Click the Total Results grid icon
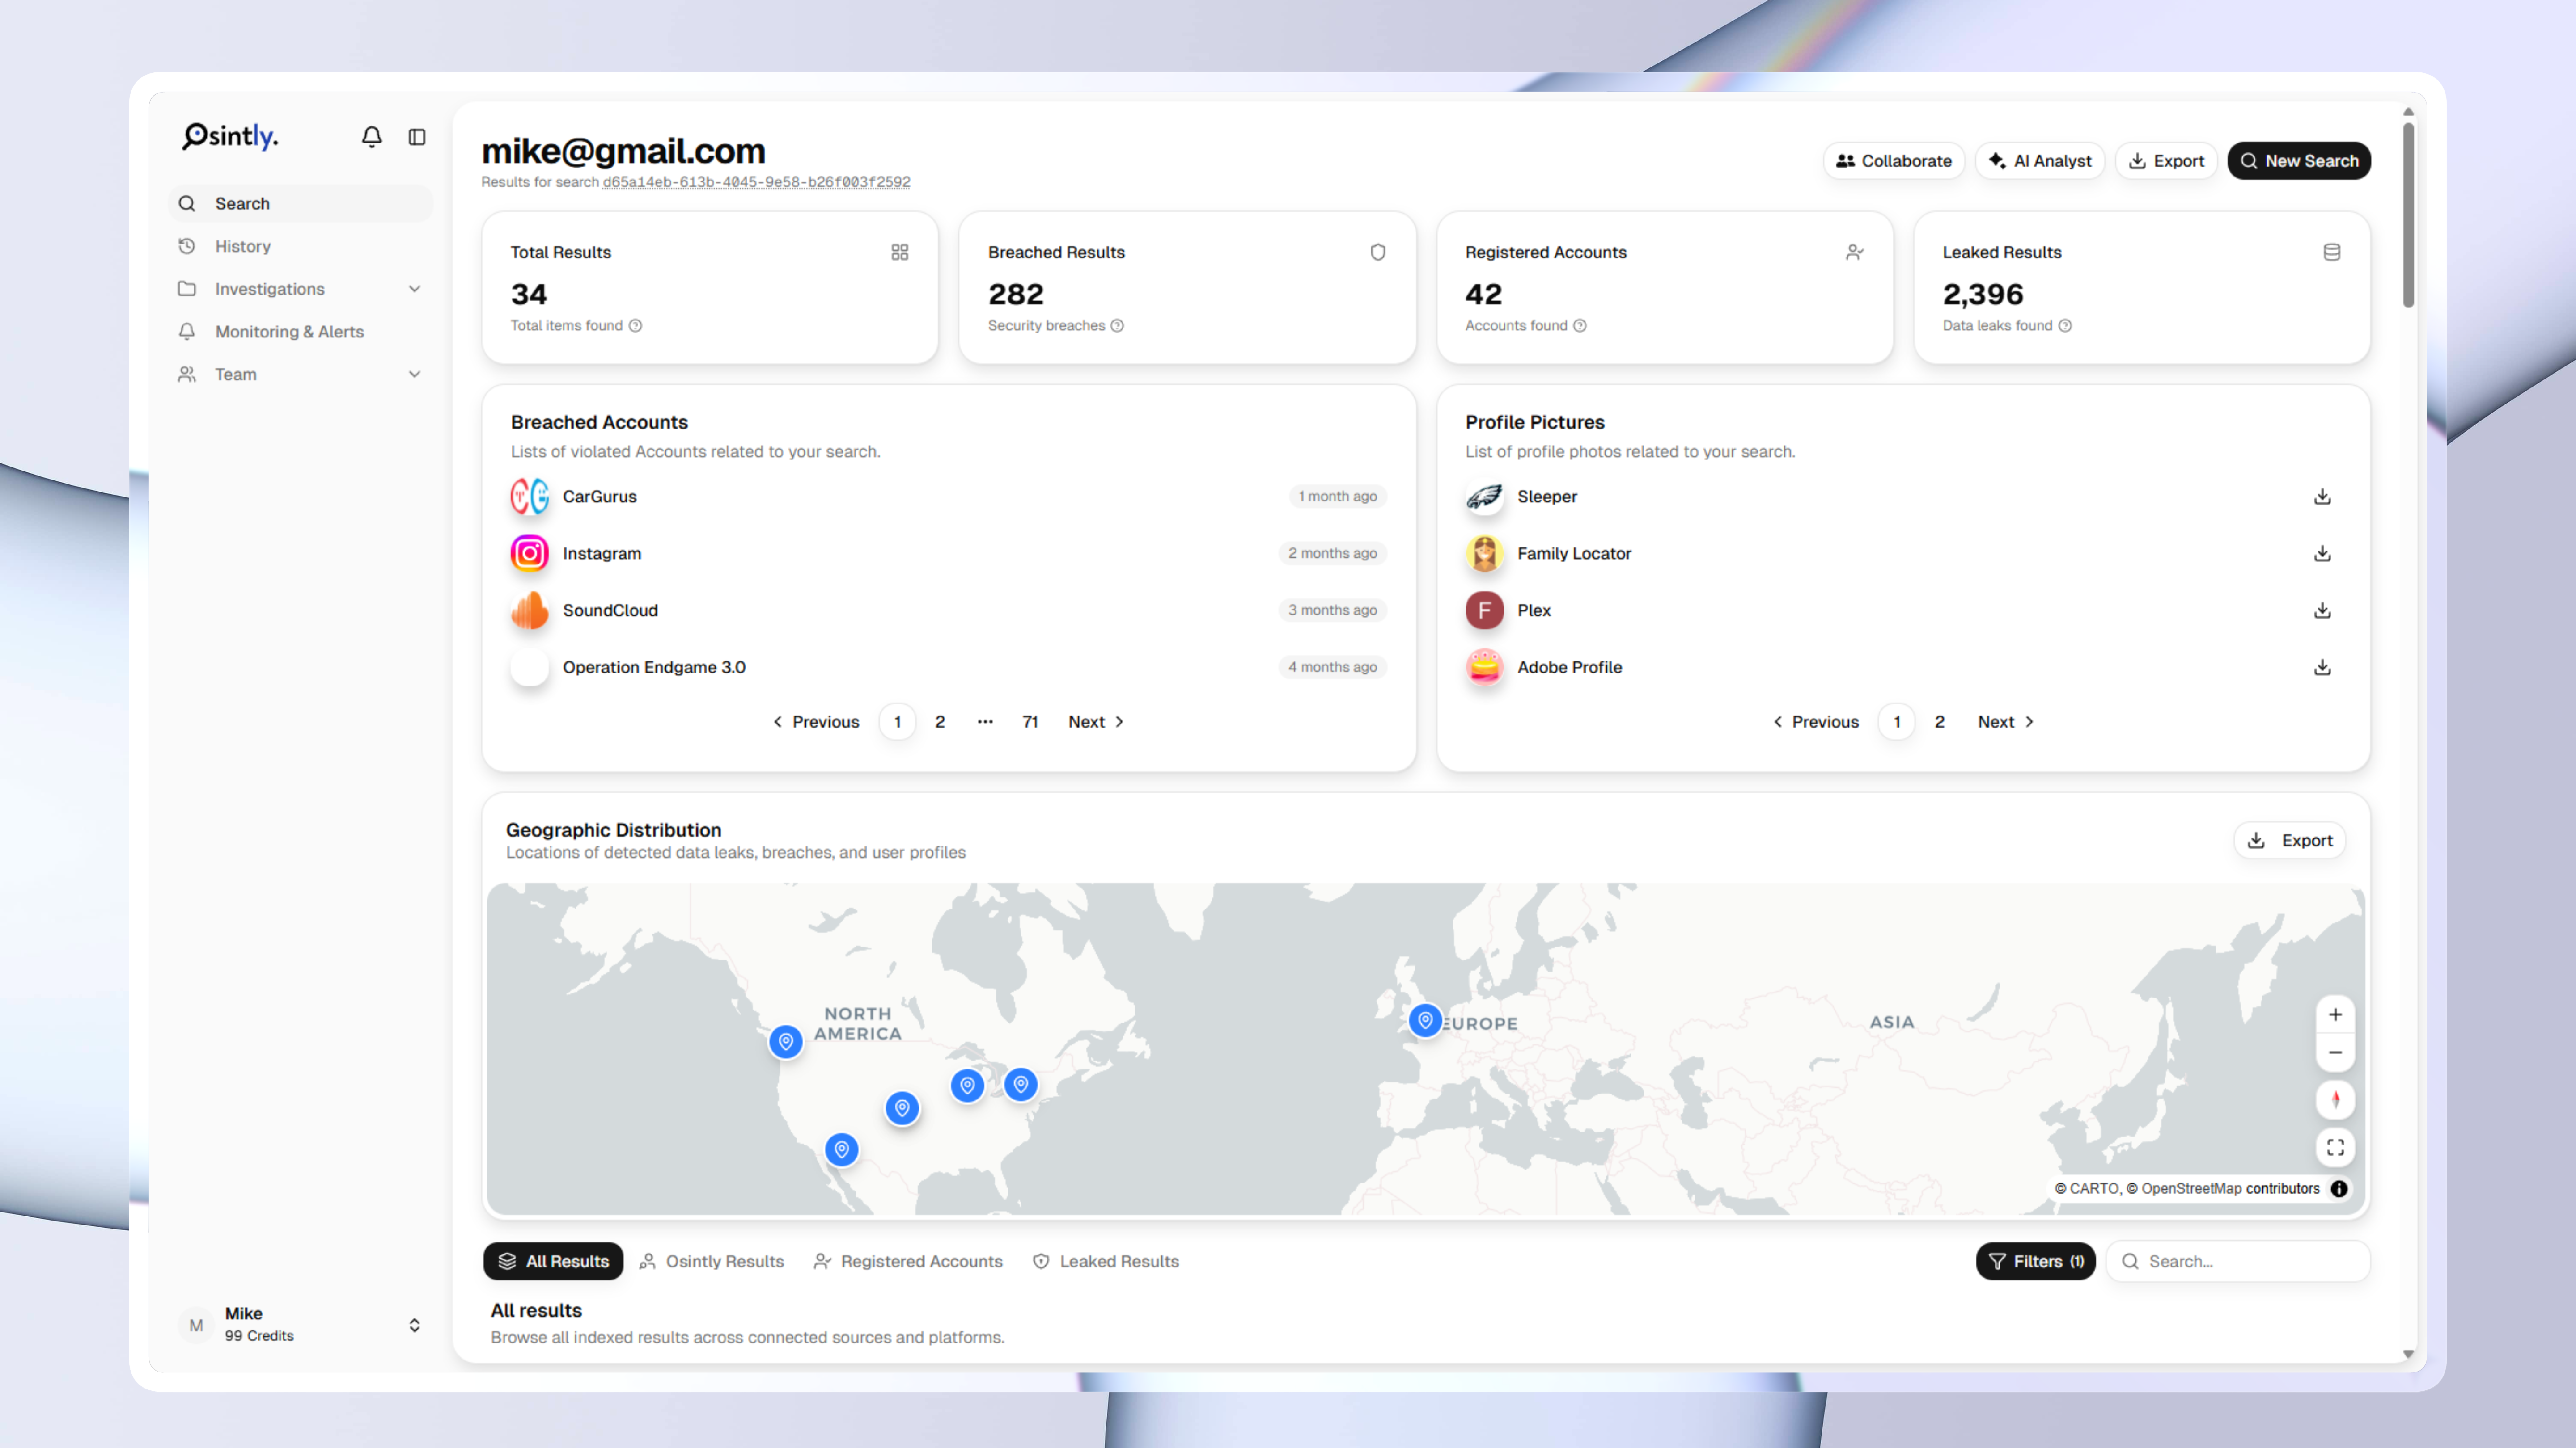This screenshot has width=2576, height=1448. (x=900, y=252)
